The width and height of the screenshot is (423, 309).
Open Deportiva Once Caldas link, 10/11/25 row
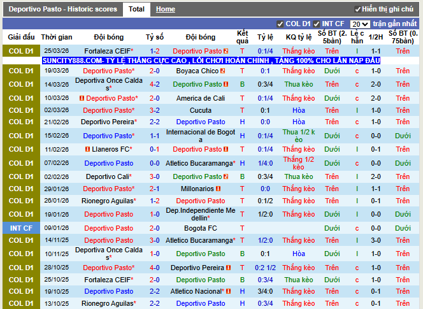click(x=109, y=254)
